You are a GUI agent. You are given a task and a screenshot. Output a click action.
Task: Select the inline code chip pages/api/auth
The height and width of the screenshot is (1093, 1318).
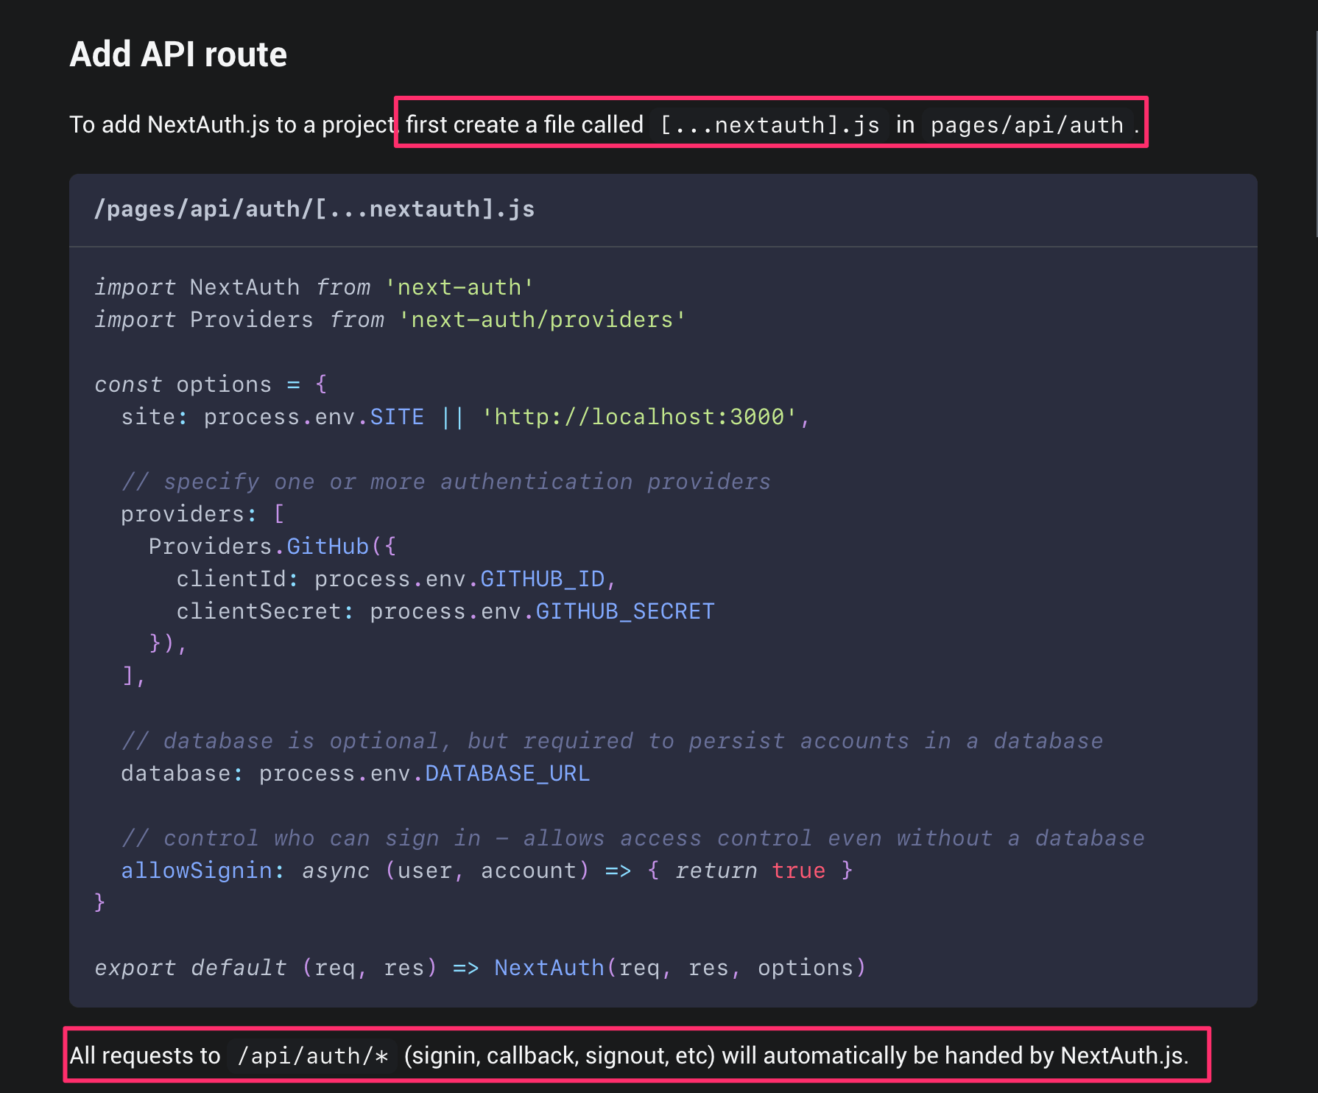pos(1025,124)
